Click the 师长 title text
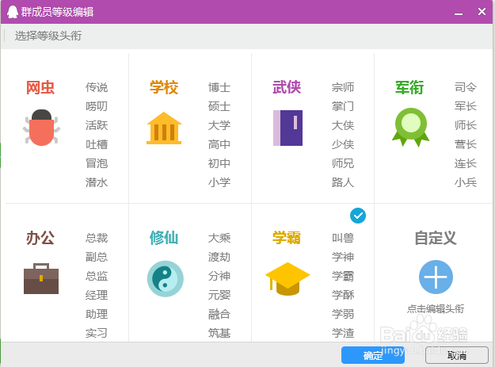The image size is (495, 367). [466, 125]
